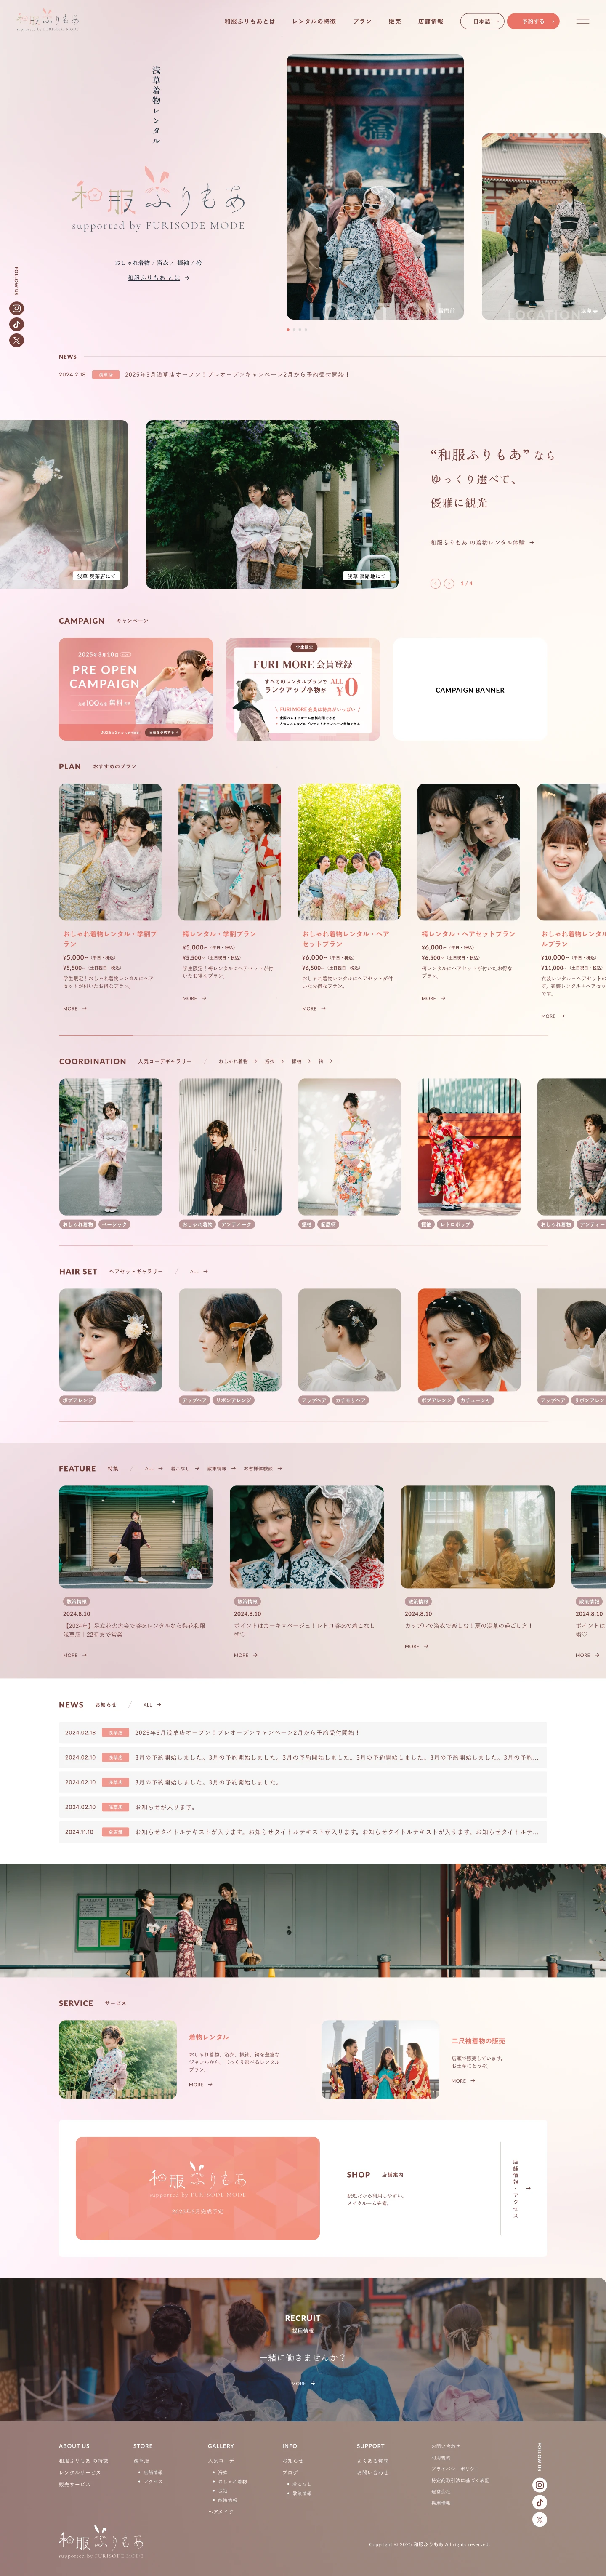Image resolution: width=606 pixels, height=2576 pixels.
Task: Open CAMPAIGN BANNER placeholder card
Action: 470,689
